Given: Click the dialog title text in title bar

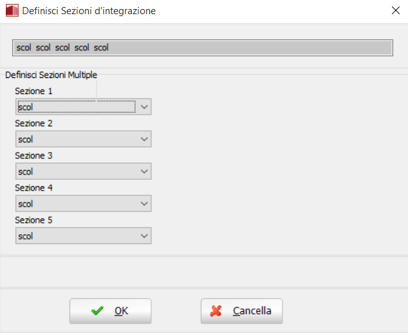Looking at the screenshot, I should click(89, 11).
